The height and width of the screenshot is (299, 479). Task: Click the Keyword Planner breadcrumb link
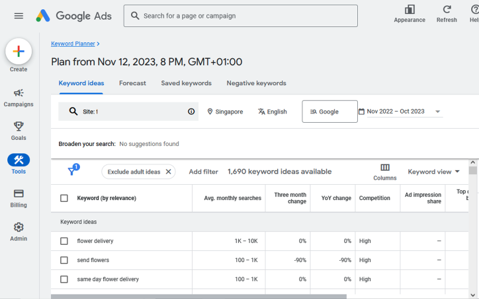[x=73, y=44]
